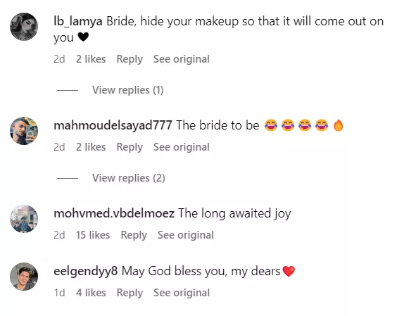Open mahmoudelsayad777's profile avatar
This screenshot has height=316, width=397.
click(x=24, y=131)
